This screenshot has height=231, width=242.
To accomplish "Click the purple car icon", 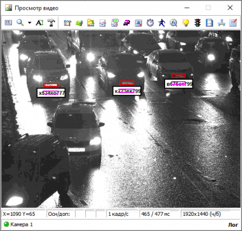I will point(126,23).
